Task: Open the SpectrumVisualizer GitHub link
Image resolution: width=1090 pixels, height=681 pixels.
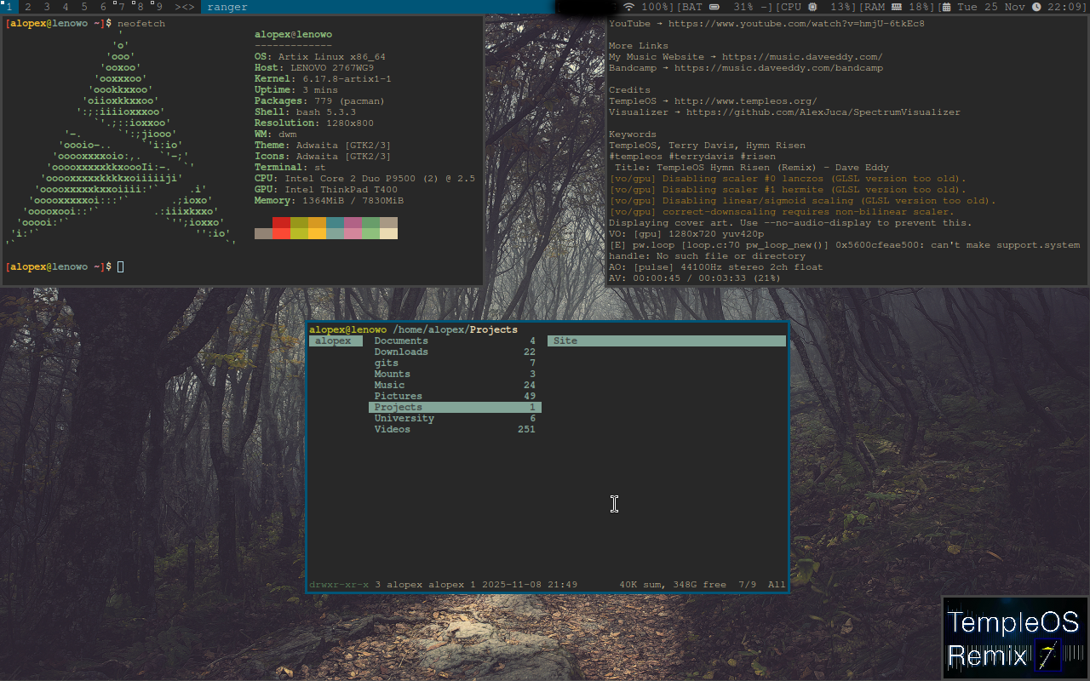Action: click(823, 112)
